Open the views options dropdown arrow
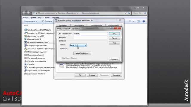The width and height of the screenshot is (191, 107). click(x=133, y=21)
